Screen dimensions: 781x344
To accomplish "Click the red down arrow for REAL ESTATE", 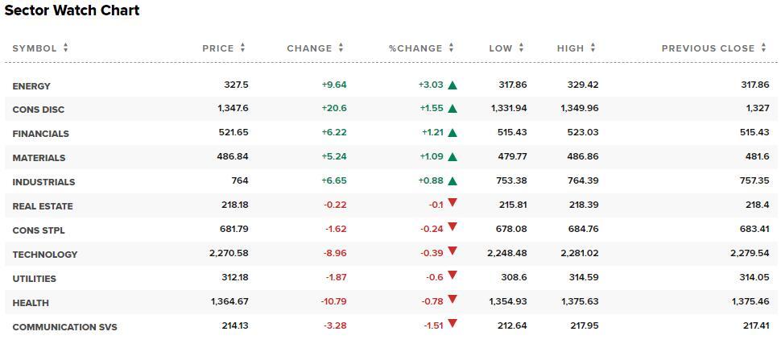I will (452, 203).
